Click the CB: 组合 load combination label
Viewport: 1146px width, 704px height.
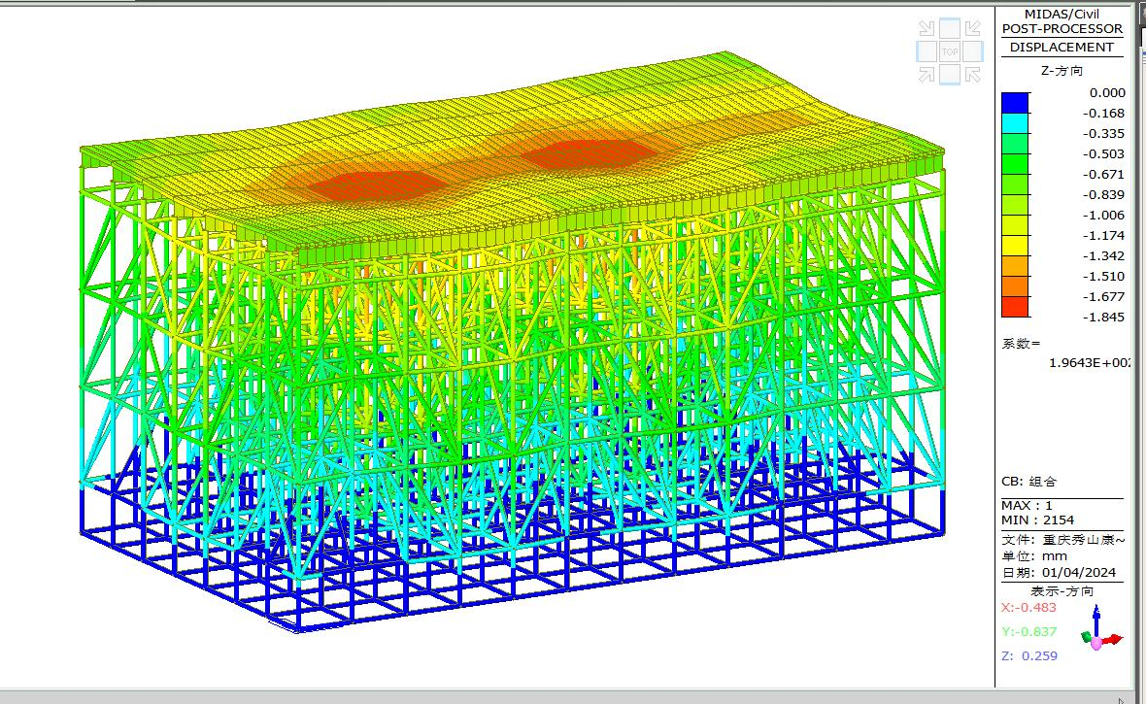(1029, 482)
